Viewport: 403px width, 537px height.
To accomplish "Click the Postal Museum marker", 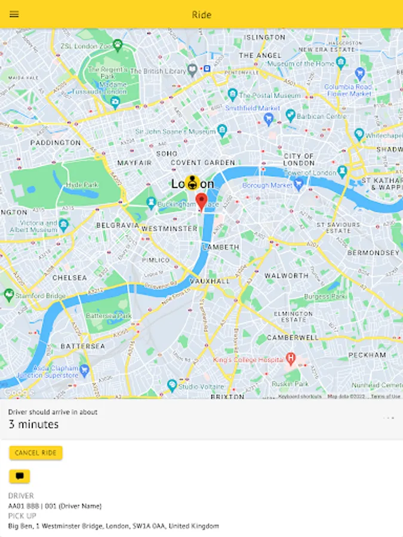I will (233, 94).
